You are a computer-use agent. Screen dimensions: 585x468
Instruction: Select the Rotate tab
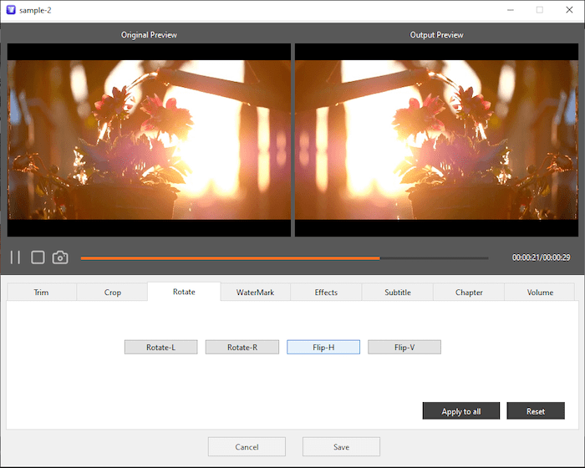coord(184,292)
